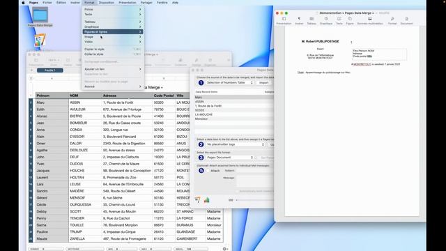Open the Disposition menu
Screen dimensions: 446x251
(x=107, y=3)
